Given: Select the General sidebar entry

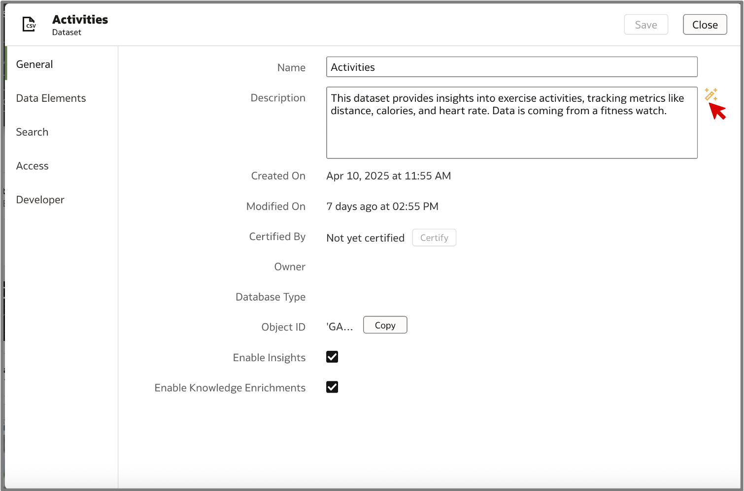Looking at the screenshot, I should click(34, 64).
